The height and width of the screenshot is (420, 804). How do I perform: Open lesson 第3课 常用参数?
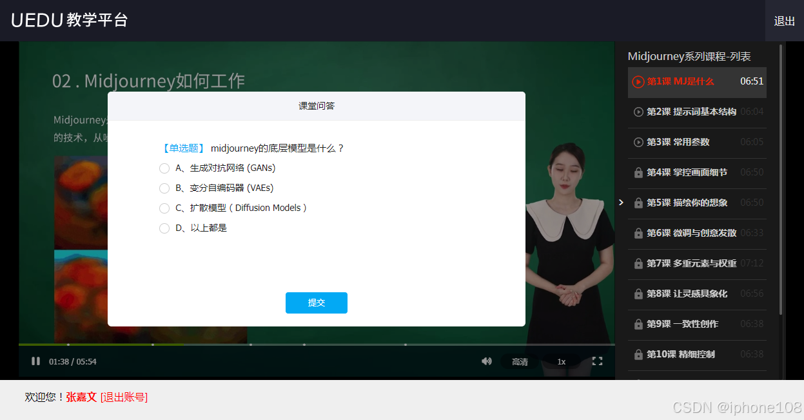697,143
